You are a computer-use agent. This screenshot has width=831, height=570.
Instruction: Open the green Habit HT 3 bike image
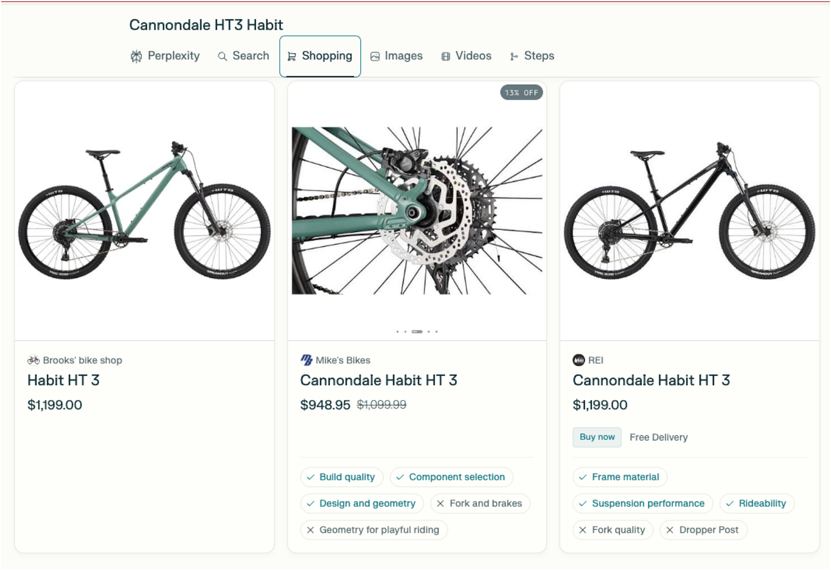(144, 211)
